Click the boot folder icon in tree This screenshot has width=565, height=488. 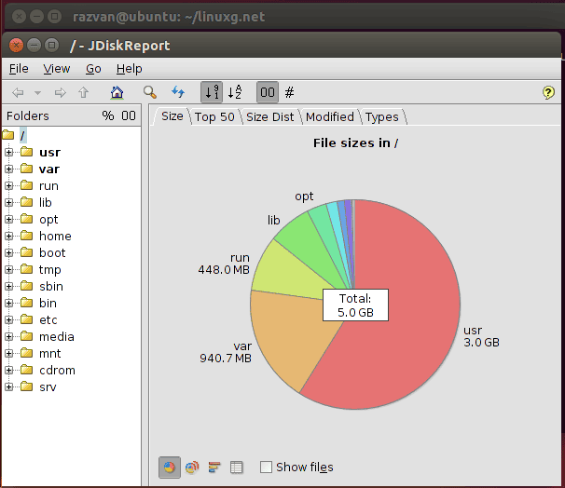tap(26, 252)
